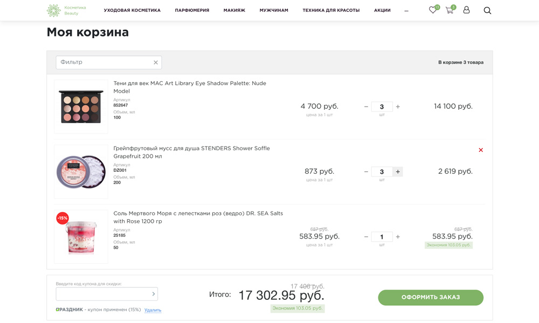Click the search magnifier icon
This screenshot has width=539, height=323.
click(487, 10)
